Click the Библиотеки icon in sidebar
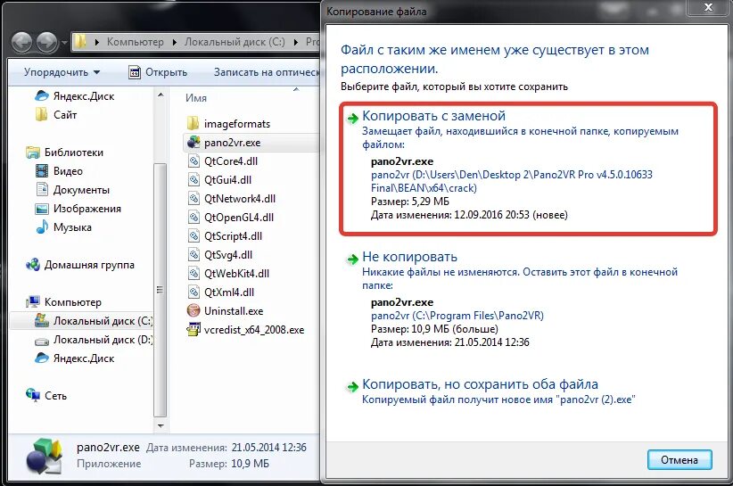Screen dimensions: 733x486 [x=33, y=152]
